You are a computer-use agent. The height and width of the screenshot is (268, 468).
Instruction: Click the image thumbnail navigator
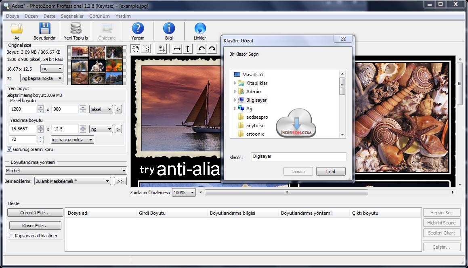click(97, 65)
